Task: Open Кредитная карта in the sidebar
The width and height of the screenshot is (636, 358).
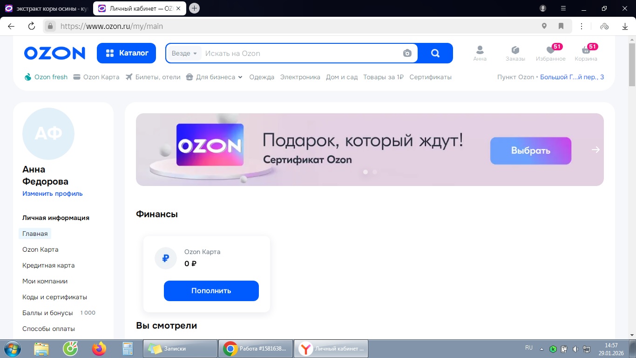Action: point(48,265)
